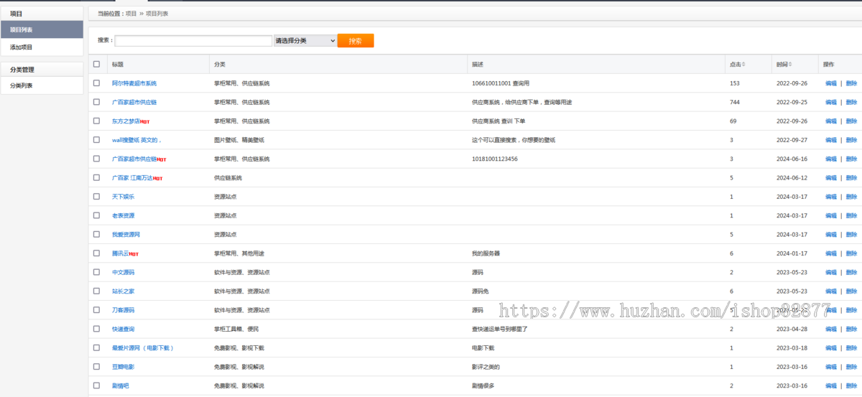Image resolution: width=862 pixels, height=397 pixels.
Task: Click the description 10181001123456
Action: [495, 159]
